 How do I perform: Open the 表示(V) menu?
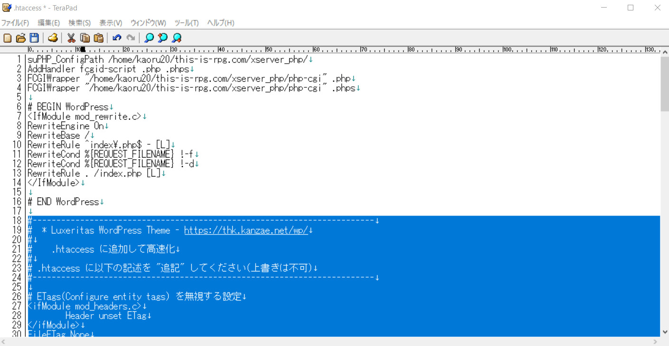(x=111, y=23)
